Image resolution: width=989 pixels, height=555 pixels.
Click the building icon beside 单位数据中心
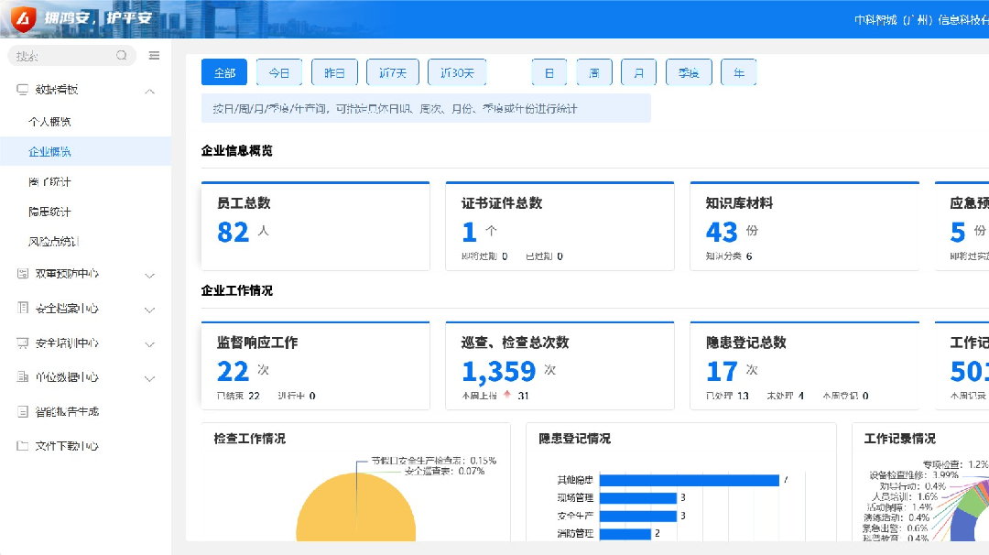click(23, 377)
